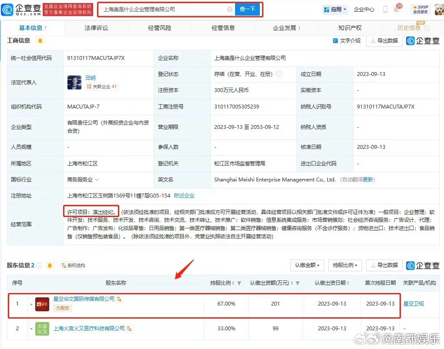Switch to 经营风险 tab
The image size is (444, 349).
coord(160,28)
